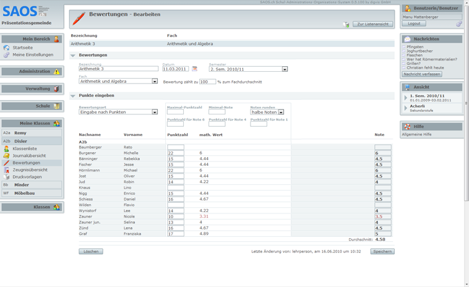Expand the Acherli Sekundarstufe view arrow

pyautogui.click(x=406, y=108)
